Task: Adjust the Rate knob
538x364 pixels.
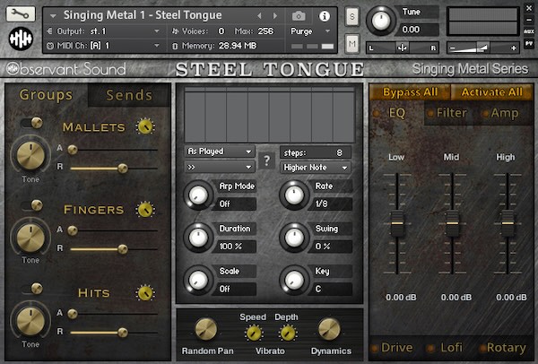Action: [294, 195]
